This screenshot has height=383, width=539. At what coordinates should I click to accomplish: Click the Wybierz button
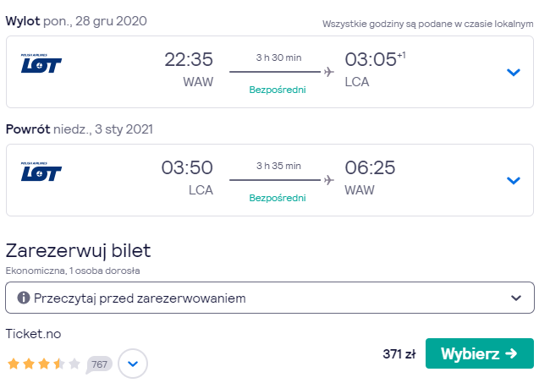[480, 353]
